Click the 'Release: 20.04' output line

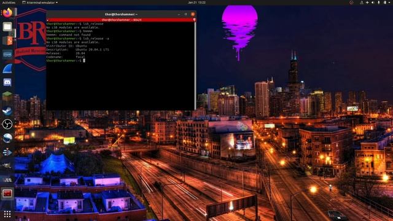click(66, 53)
